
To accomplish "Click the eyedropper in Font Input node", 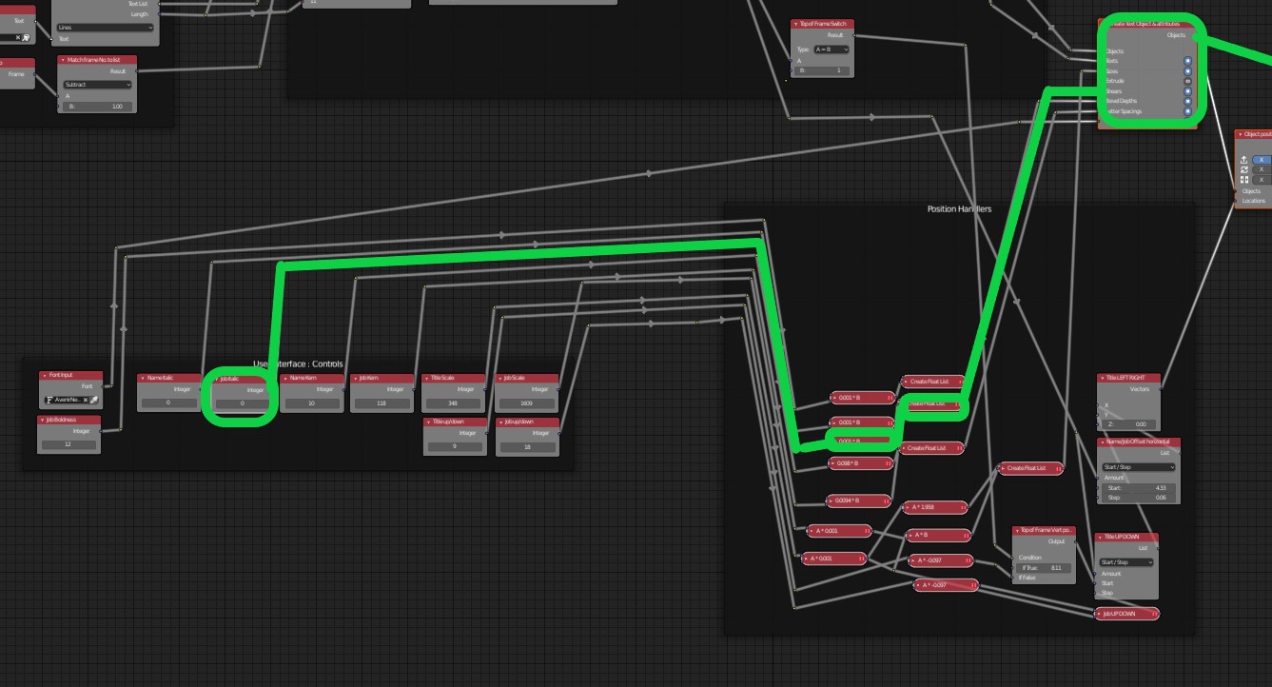I will [x=94, y=400].
